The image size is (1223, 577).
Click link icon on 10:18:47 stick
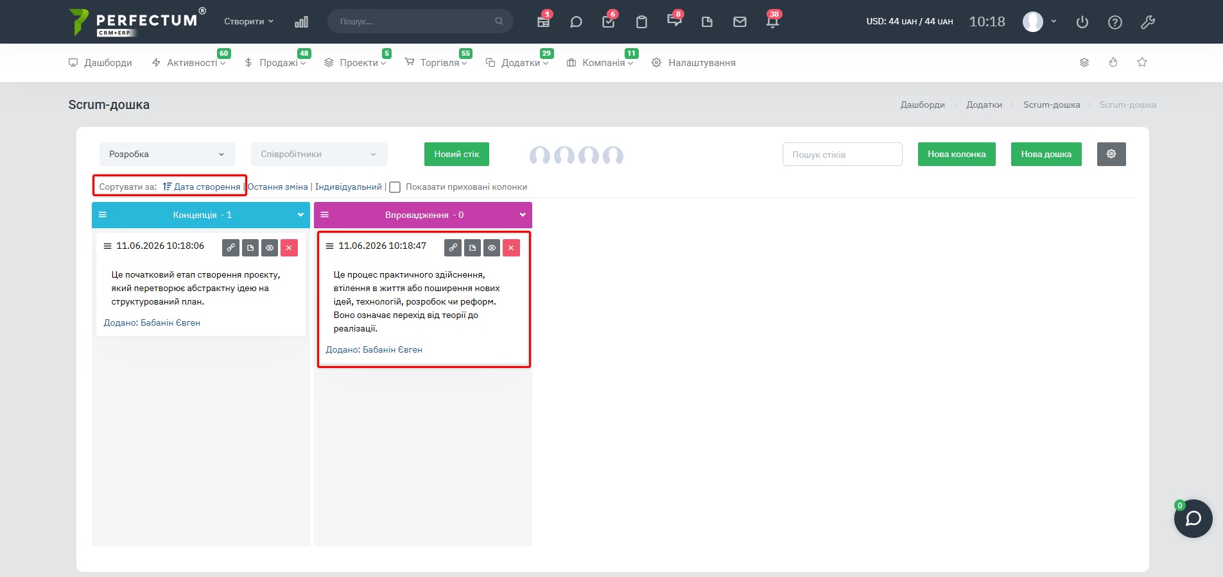453,247
